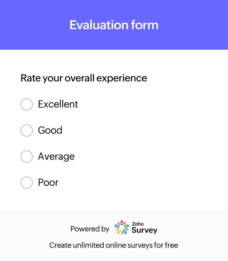Click the empty circle beside Excellent
This screenshot has width=228, height=261.
pyautogui.click(x=27, y=104)
